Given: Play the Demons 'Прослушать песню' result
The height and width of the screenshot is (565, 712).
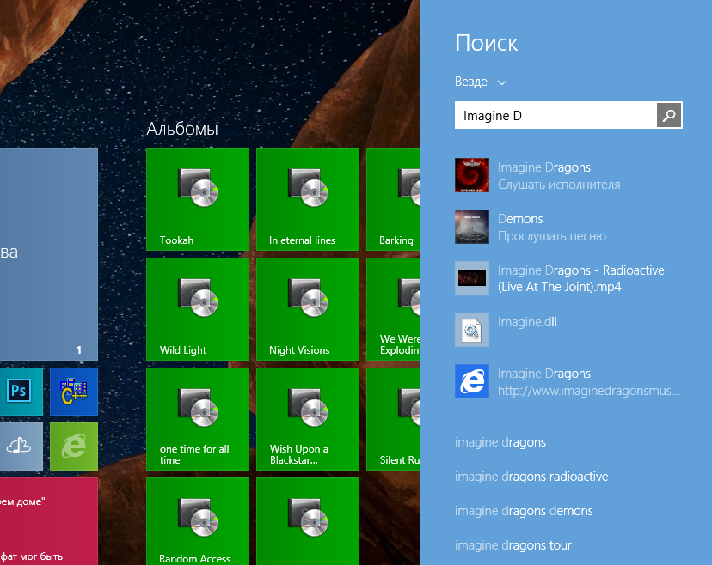Looking at the screenshot, I should coord(568,227).
